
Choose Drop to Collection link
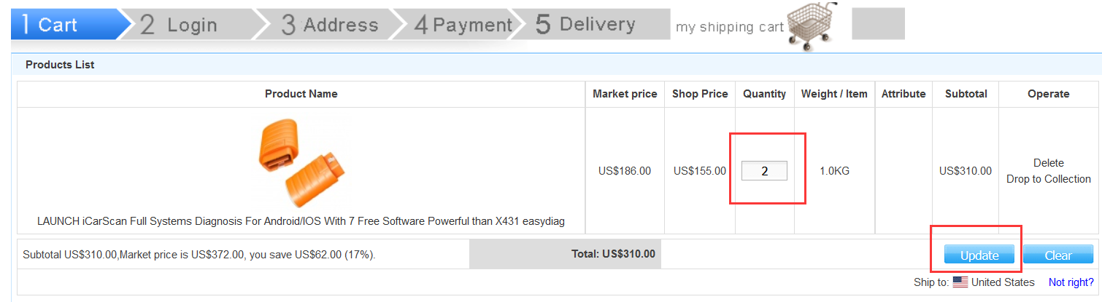[x=1049, y=179]
